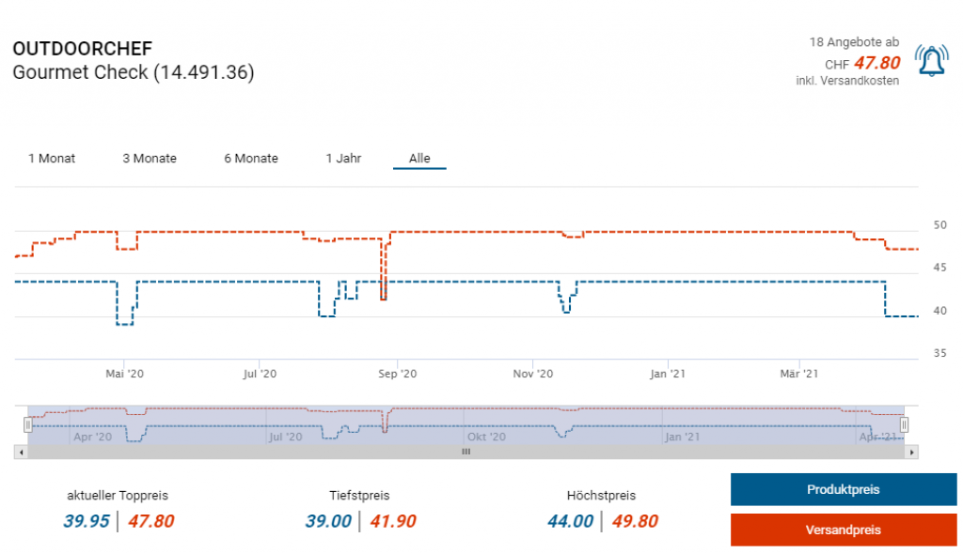Click the scrollbar right arrow
The height and width of the screenshot is (553, 963).
pos(911,452)
